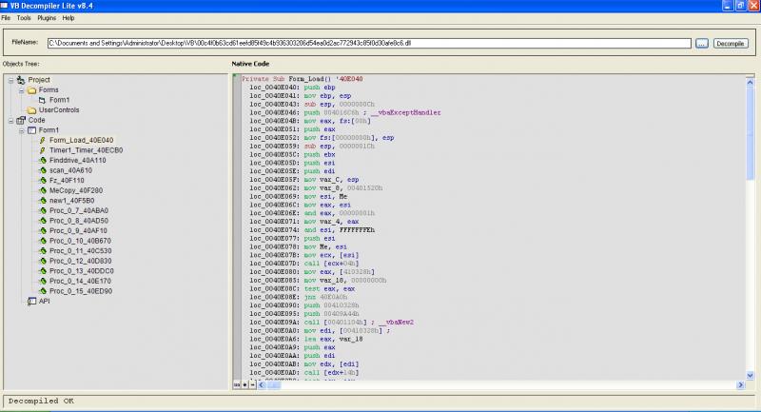
Task: Select Finddrive_40A110 procedure
Action: (78, 161)
